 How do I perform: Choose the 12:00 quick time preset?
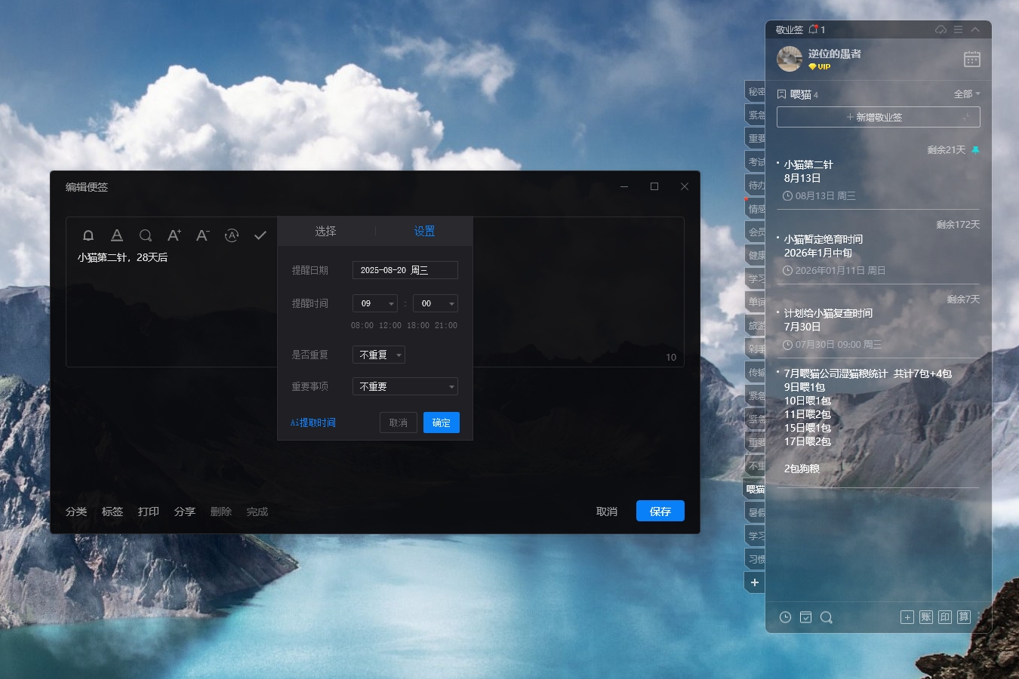[x=390, y=325]
